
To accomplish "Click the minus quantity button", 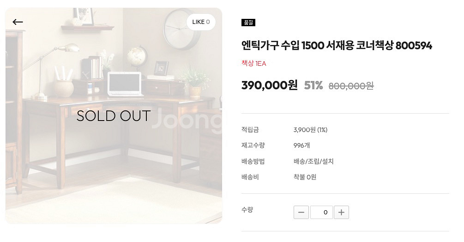I will click(301, 212).
